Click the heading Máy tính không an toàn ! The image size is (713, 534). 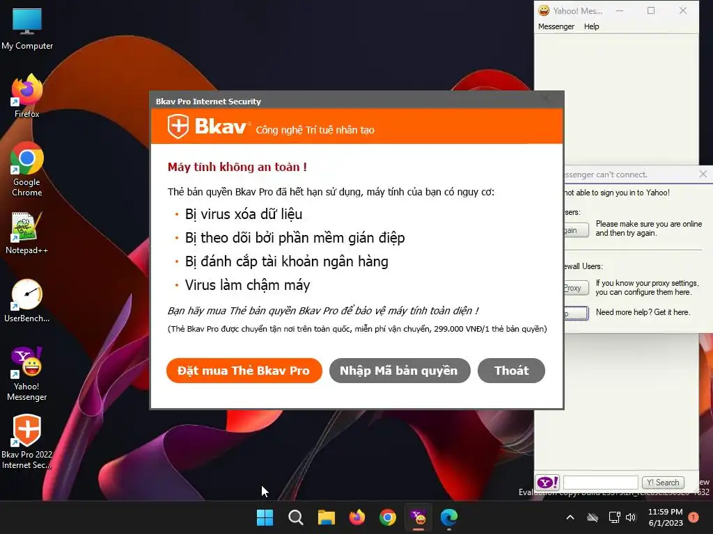pyautogui.click(x=237, y=167)
